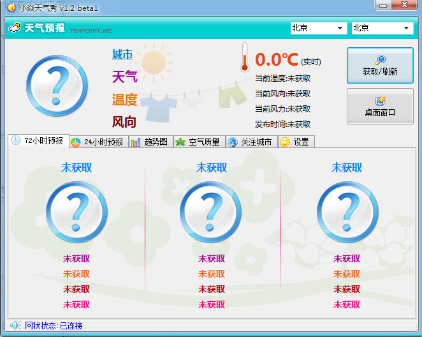Click the blue 未获取 heading of second day
This screenshot has width=422, height=337.
coord(212,168)
